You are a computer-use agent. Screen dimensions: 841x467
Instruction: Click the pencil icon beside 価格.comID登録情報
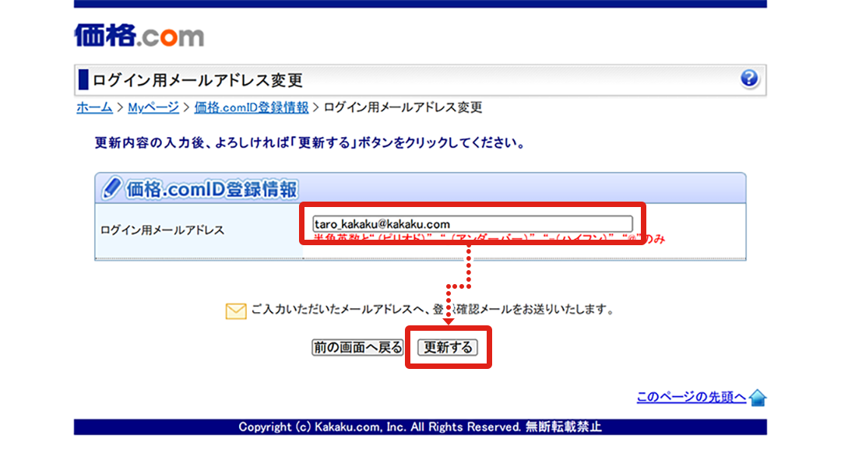(x=111, y=188)
